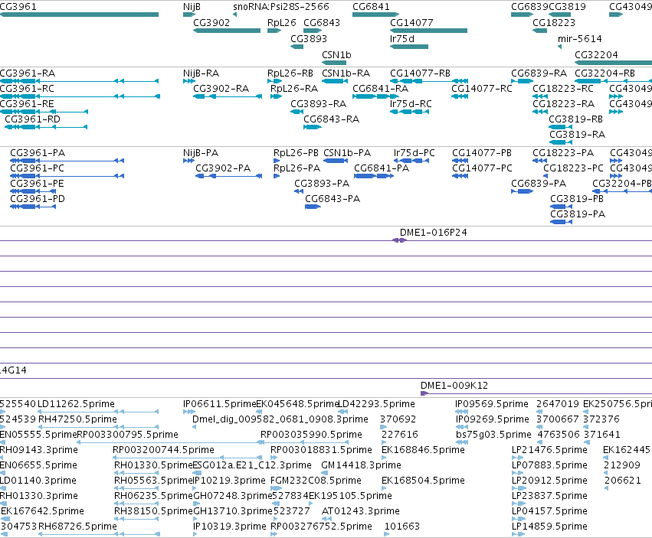652x538 pixels.
Task: Select the CG3961-PE protein label
Action: tap(37, 184)
